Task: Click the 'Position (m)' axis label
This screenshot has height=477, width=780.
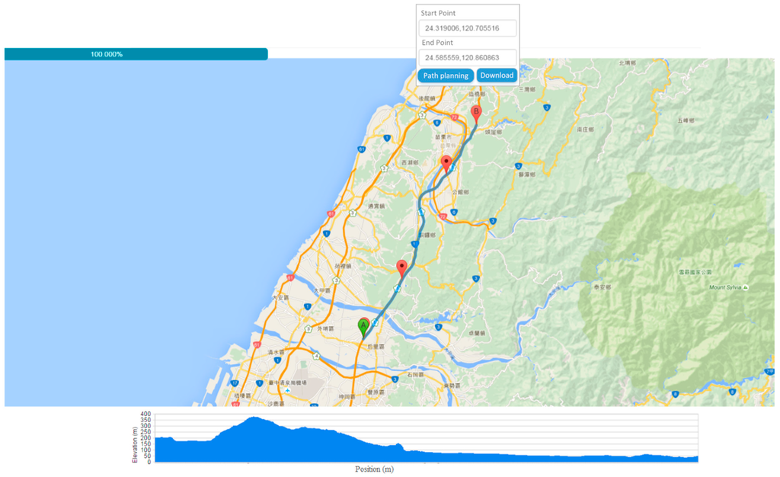Action: (x=374, y=469)
